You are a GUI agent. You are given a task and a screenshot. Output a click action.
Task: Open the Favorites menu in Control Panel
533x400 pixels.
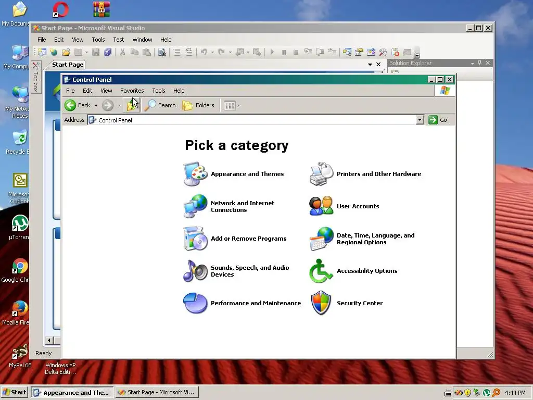click(x=132, y=91)
